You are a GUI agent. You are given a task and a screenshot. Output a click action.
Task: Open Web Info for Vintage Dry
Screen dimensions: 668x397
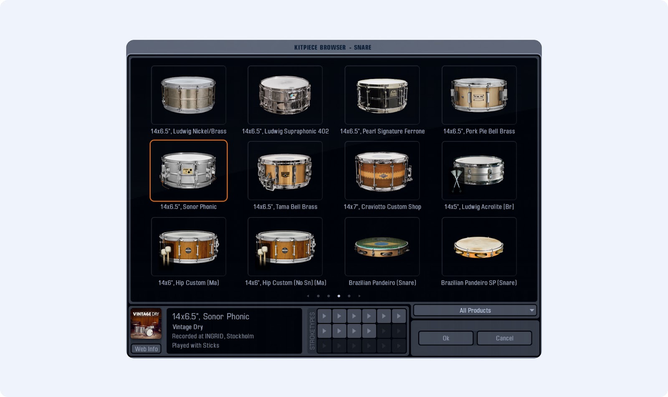point(146,349)
